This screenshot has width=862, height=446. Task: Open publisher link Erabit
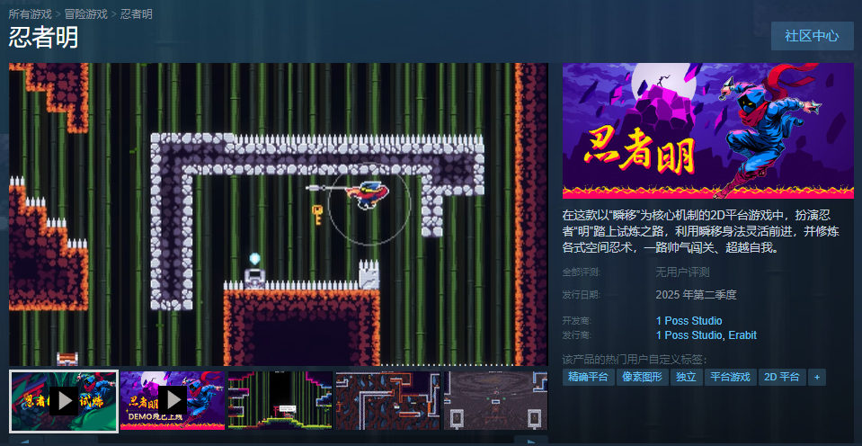click(x=742, y=334)
